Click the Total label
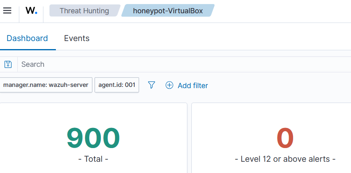This screenshot has height=173, width=351. click(93, 159)
